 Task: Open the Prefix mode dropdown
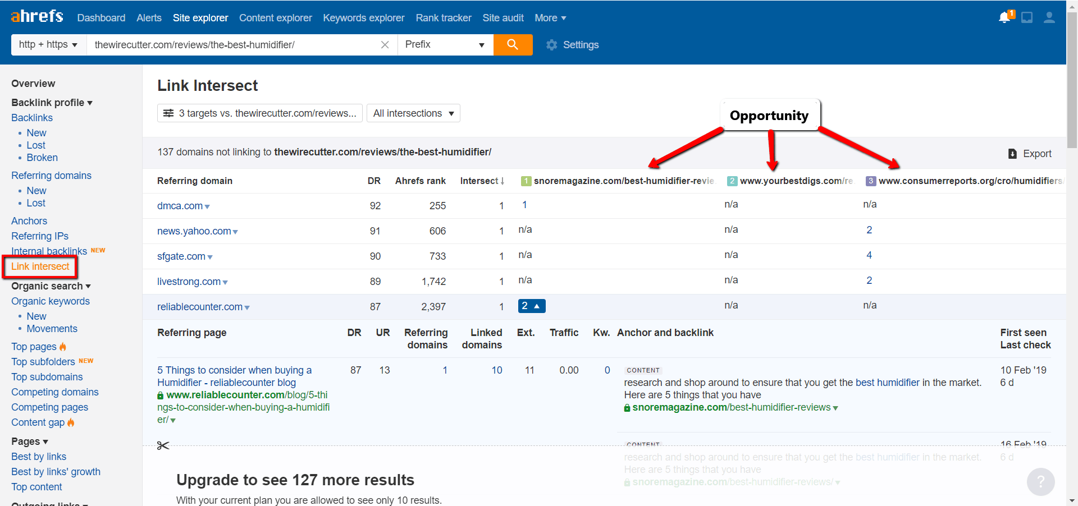click(x=445, y=45)
